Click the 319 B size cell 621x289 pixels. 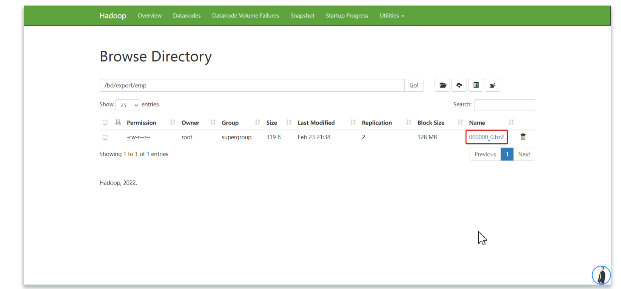tap(273, 137)
